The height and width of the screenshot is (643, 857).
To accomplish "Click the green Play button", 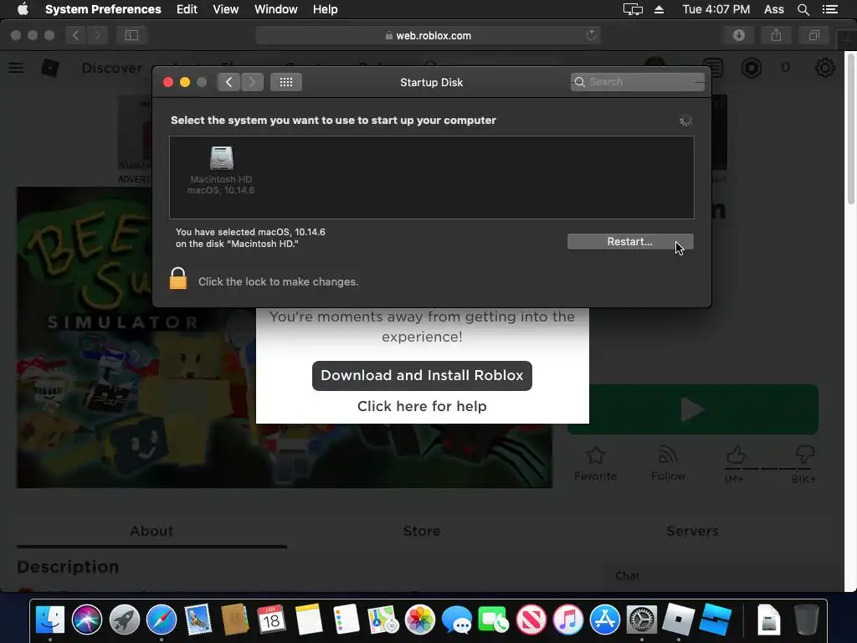I will coord(692,409).
